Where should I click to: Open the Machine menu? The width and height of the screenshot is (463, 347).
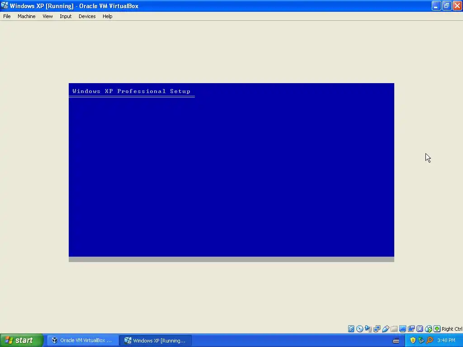click(27, 16)
